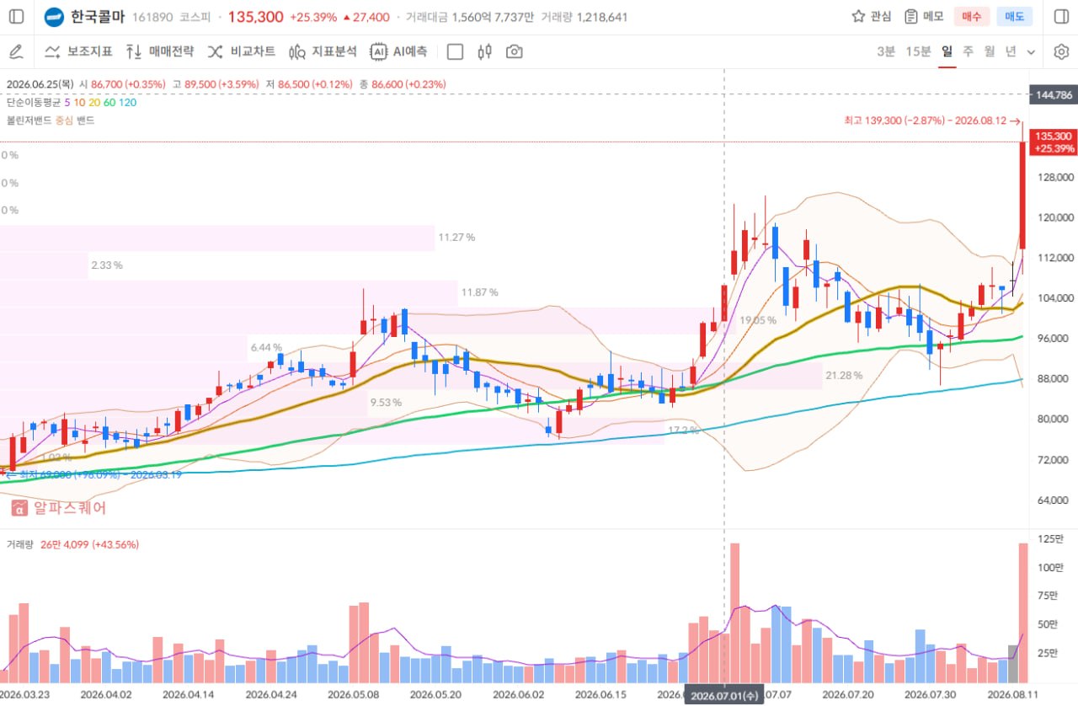Click the 2026.07.01(수) crosshair date label
The image size is (1078, 706).
click(x=725, y=697)
